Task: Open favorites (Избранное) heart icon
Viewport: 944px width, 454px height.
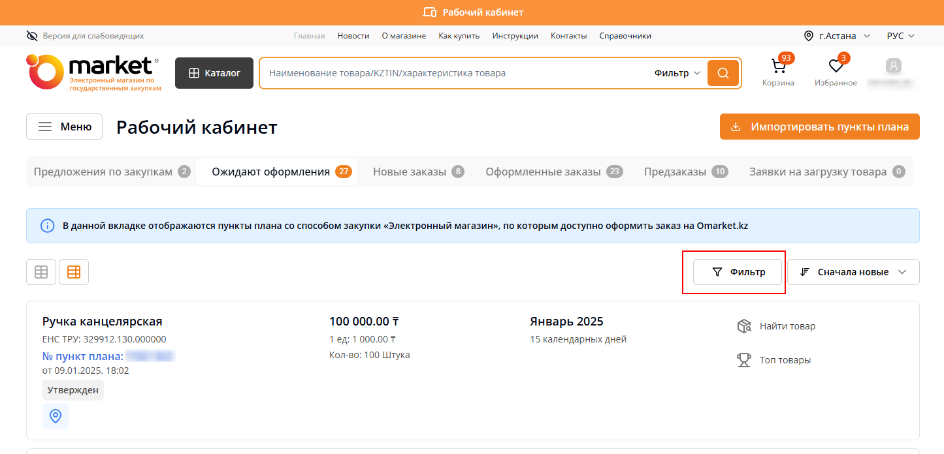Action: pyautogui.click(x=836, y=67)
